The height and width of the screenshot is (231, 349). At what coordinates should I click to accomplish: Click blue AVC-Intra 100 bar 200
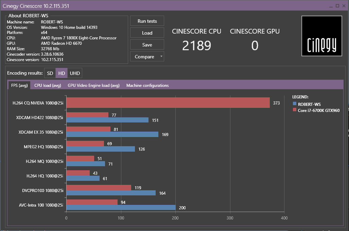(121, 208)
